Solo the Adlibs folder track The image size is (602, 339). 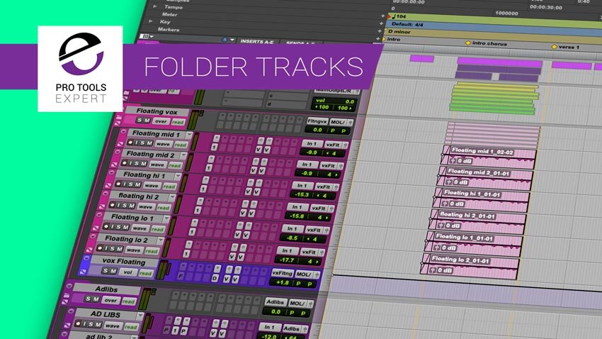click(x=88, y=299)
